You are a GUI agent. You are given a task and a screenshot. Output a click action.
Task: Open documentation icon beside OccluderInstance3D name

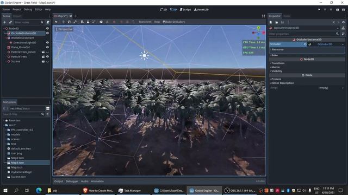tap(343, 28)
